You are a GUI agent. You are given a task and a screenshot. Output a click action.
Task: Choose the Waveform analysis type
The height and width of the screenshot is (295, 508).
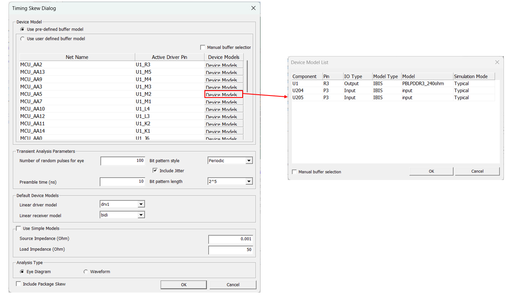point(86,271)
